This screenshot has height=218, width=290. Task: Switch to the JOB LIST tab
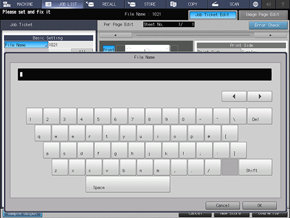[62, 4]
